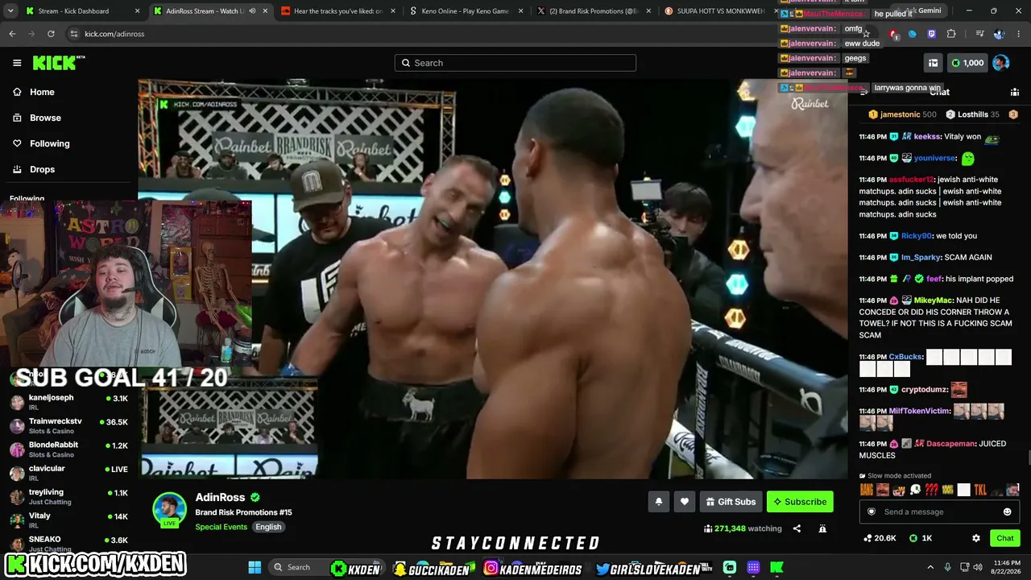
Task: Go back using the browser back arrow
Action: point(12,34)
